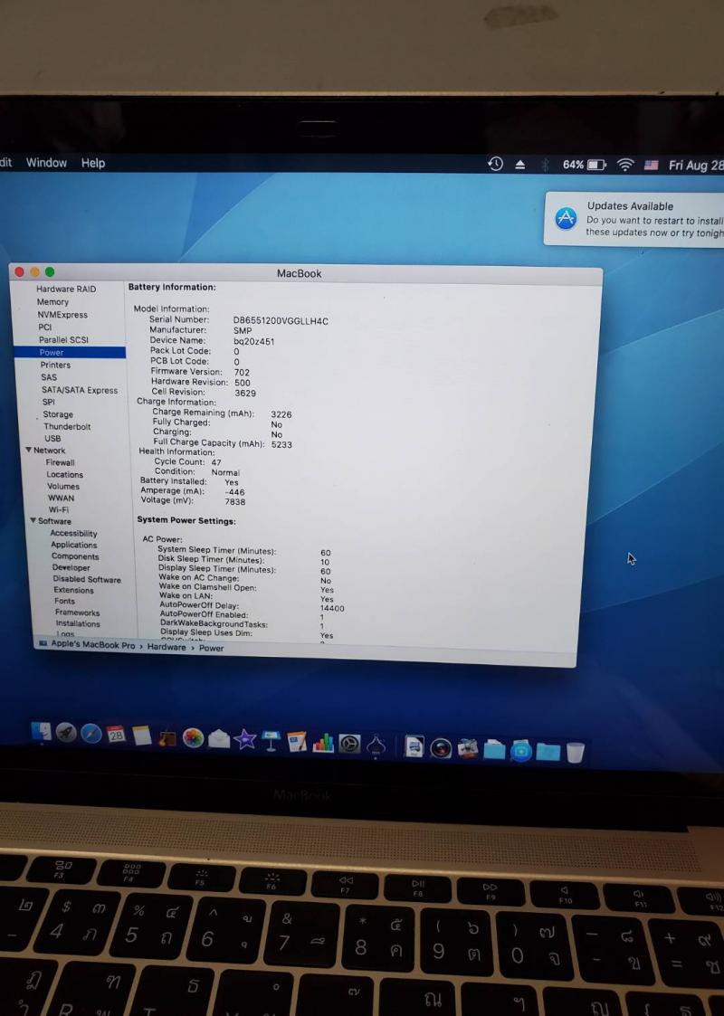Open Numbers bar chart icon
This screenshot has width=724, height=1016.
point(323,743)
